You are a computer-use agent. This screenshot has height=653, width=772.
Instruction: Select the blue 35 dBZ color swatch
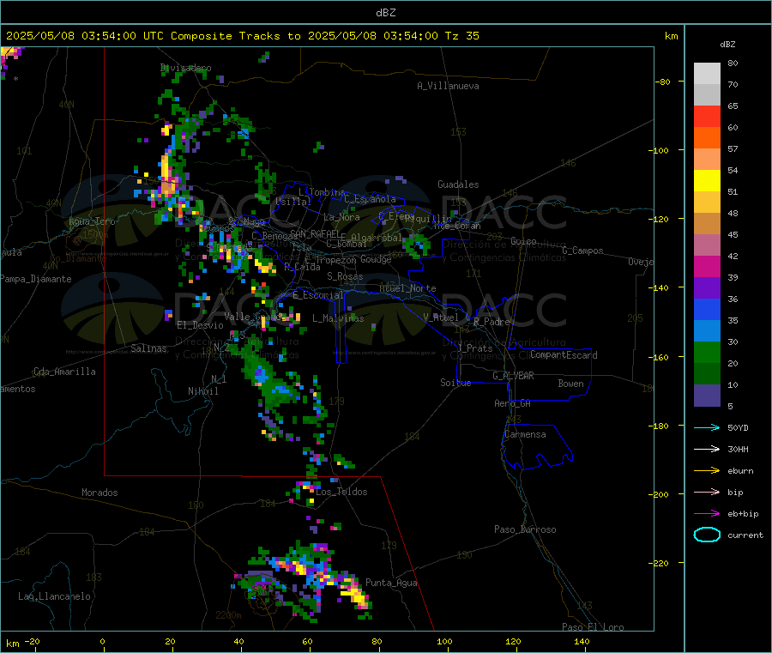[707, 309]
